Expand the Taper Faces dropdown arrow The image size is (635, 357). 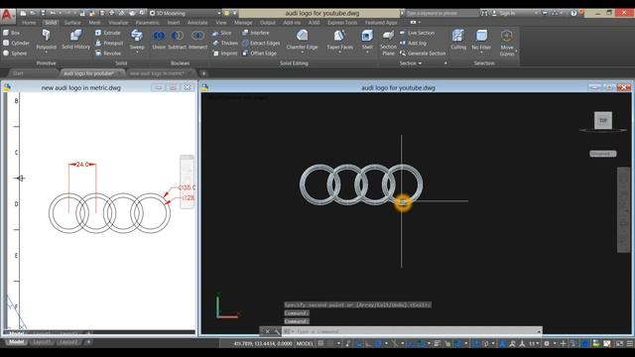click(339, 53)
